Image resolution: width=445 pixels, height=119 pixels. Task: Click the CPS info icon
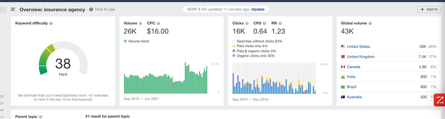(x=264, y=24)
